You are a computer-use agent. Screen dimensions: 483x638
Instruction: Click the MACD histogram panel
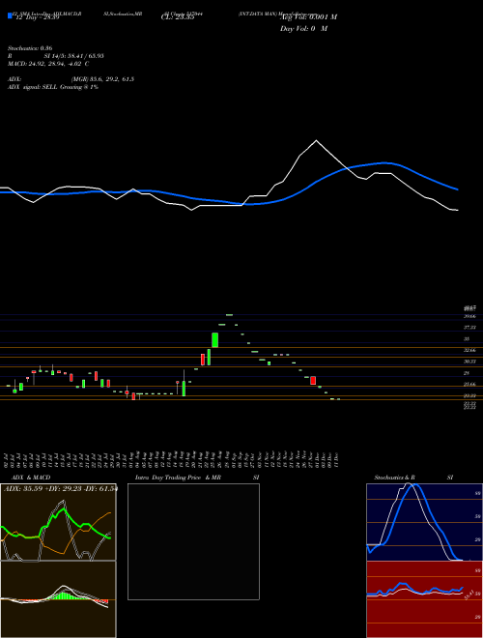click(x=58, y=599)
